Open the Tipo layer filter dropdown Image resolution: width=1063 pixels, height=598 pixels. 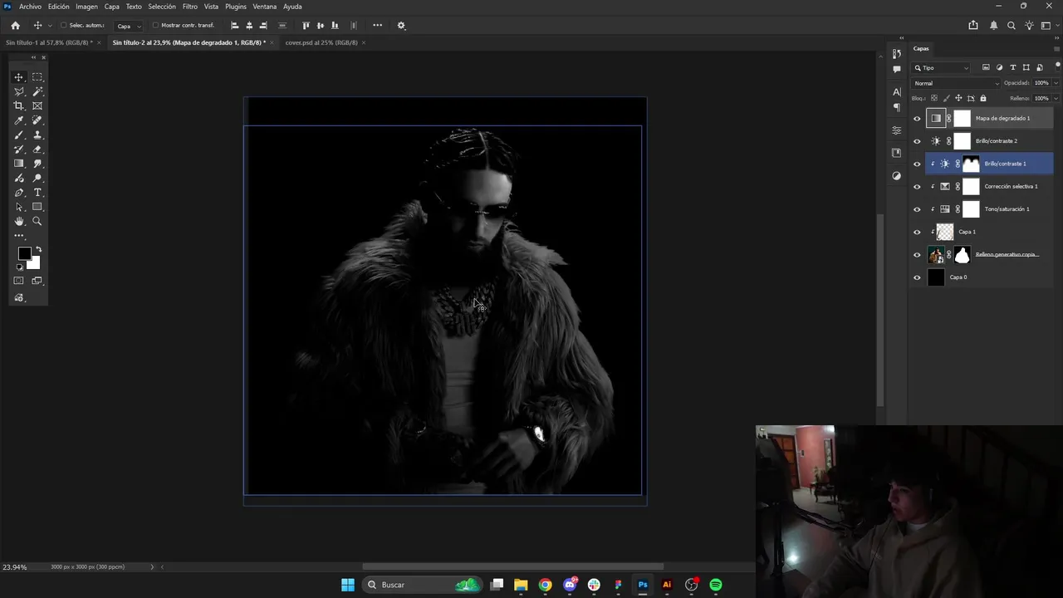click(942, 68)
